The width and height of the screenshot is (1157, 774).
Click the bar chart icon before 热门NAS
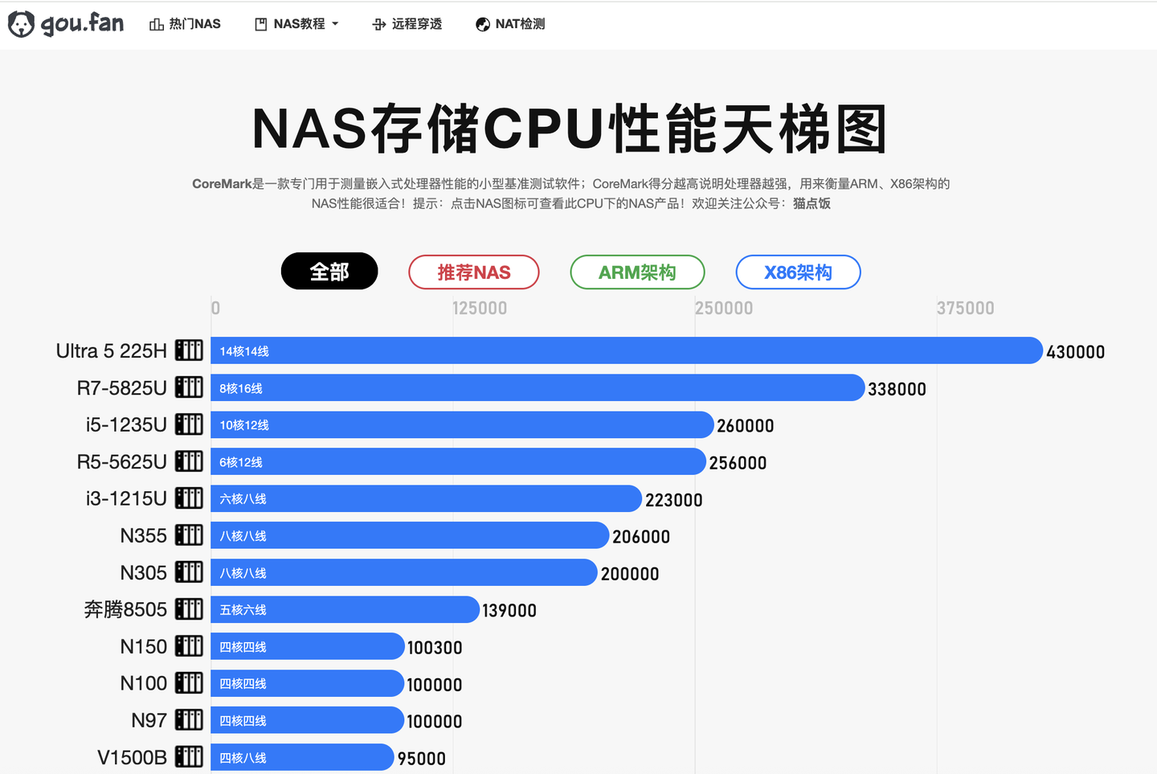coord(157,24)
